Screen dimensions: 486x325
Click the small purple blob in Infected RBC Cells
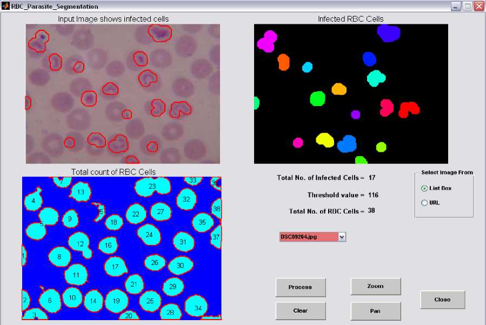click(355, 114)
